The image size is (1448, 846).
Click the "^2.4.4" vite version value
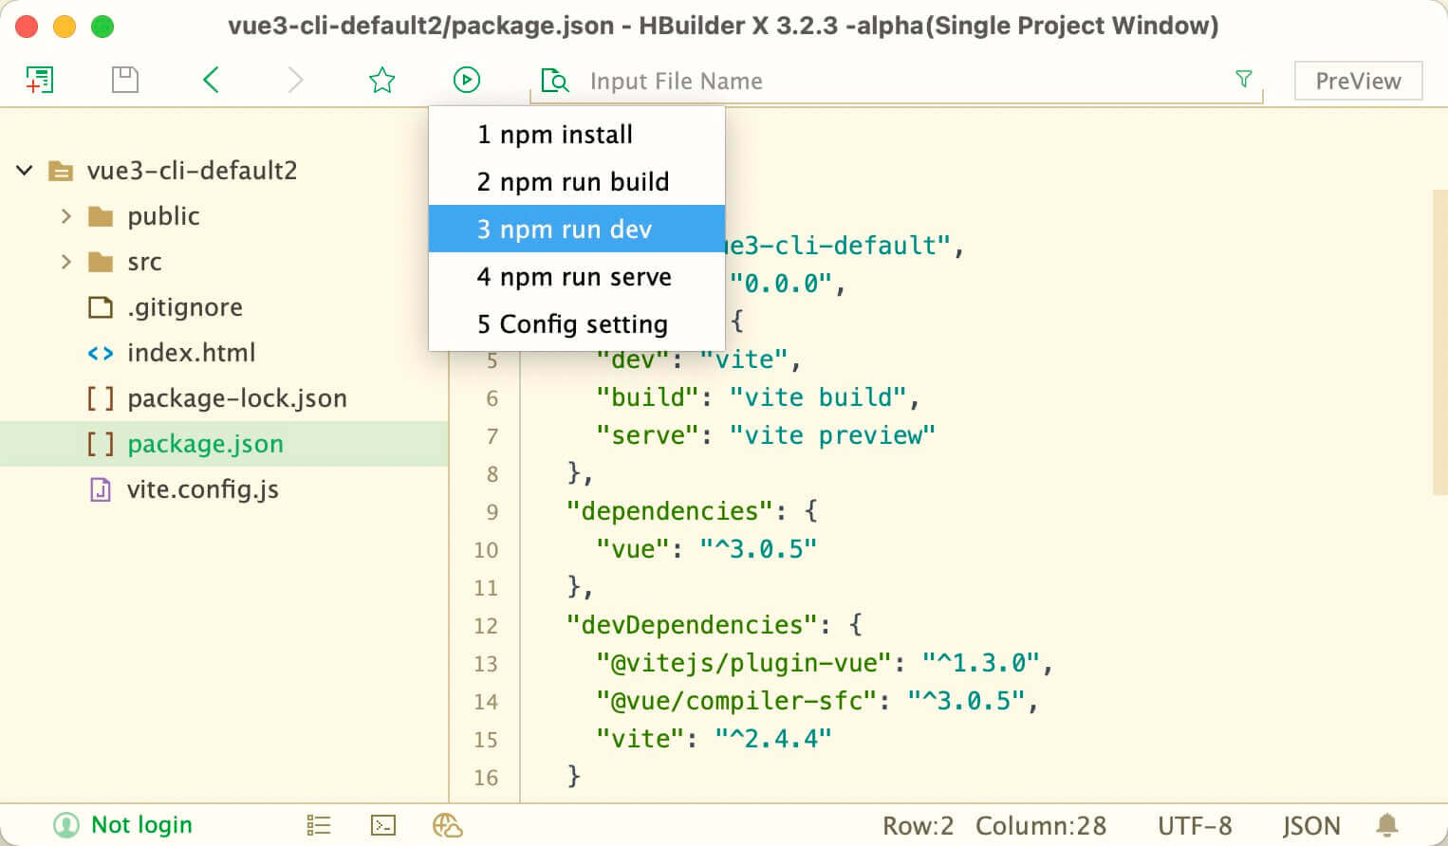(773, 739)
